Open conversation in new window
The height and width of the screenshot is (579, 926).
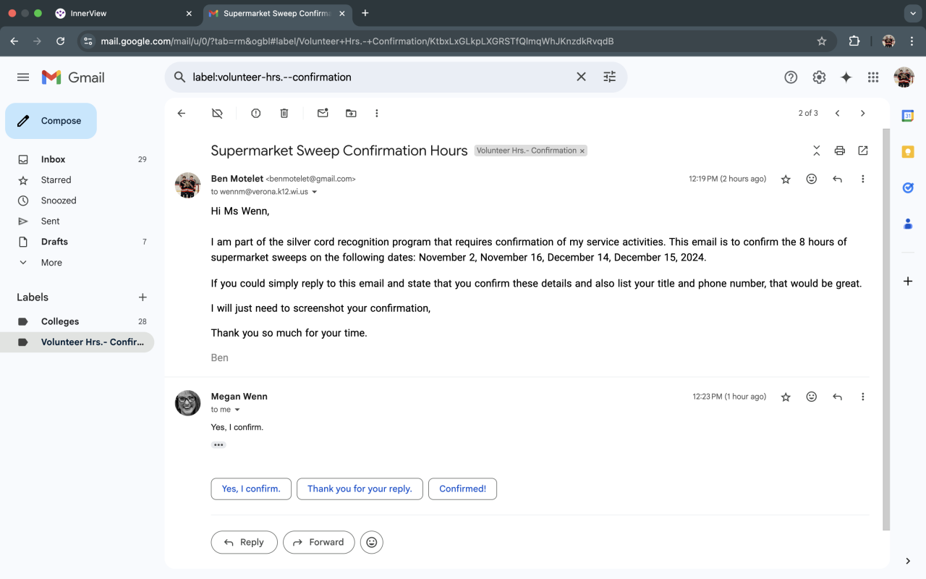click(862, 151)
